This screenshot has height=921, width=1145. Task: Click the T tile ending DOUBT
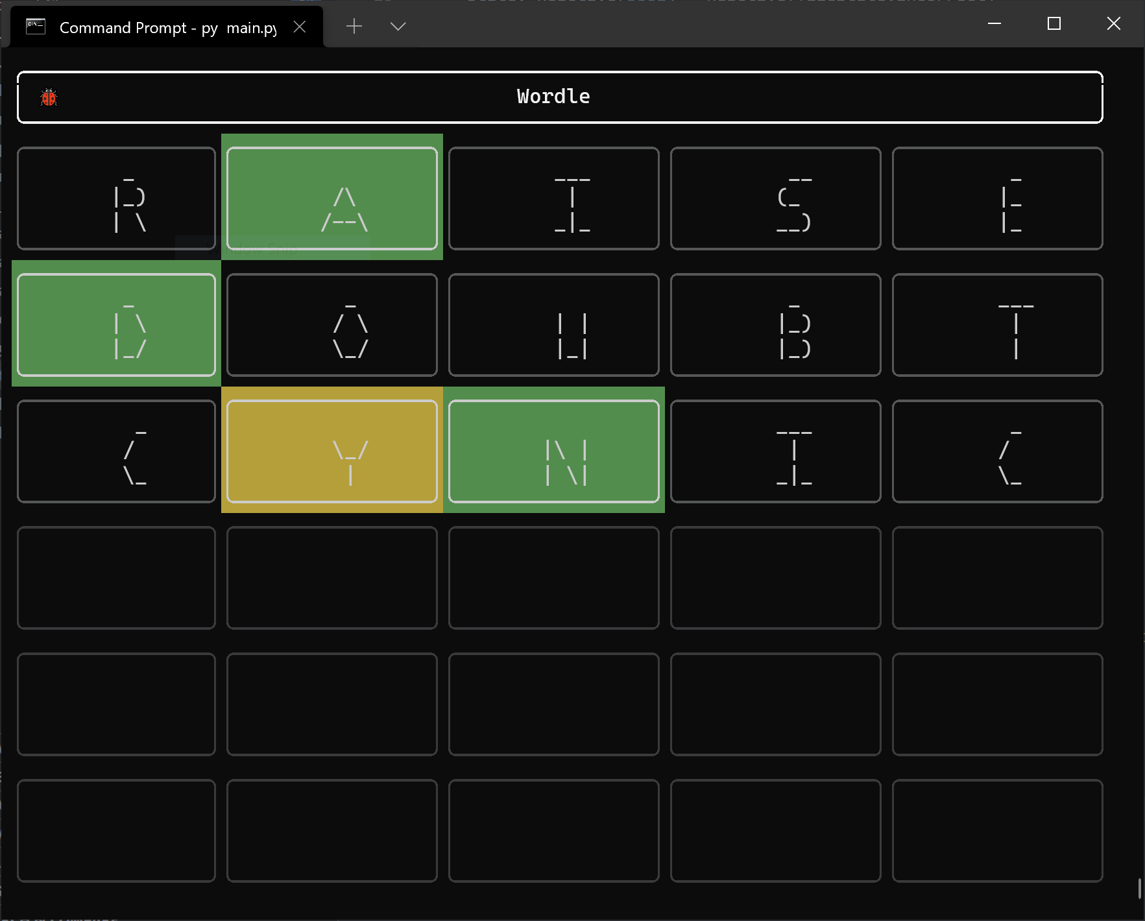point(997,324)
